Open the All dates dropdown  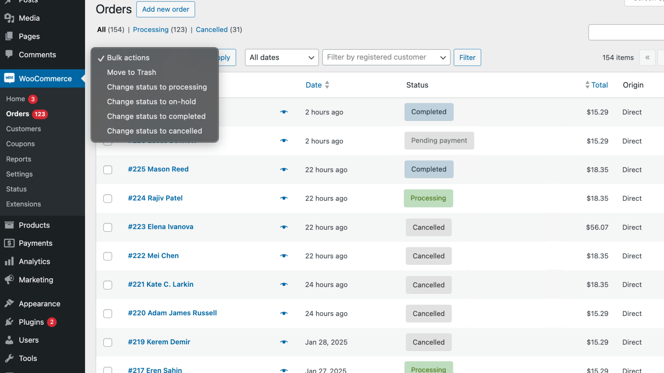[282, 57]
